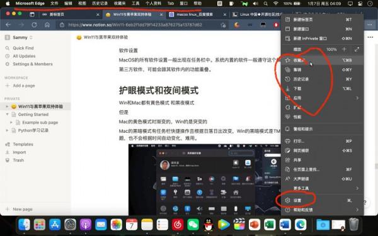Screen dimensions: 378x236
Task: Launch Final Cut Pro from Dock
Action: pyautogui.click(x=239, y=225)
